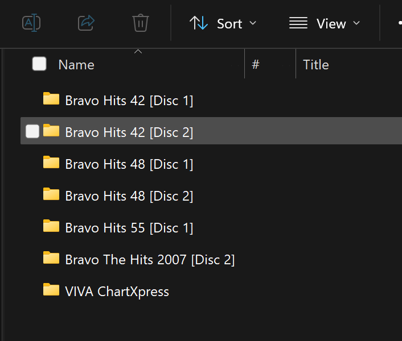Click the name VIVA ChartXpress
402x341 pixels.
click(x=117, y=292)
